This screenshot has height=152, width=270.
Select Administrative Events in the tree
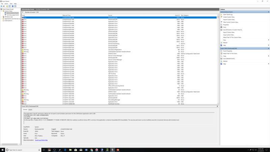[12, 13]
